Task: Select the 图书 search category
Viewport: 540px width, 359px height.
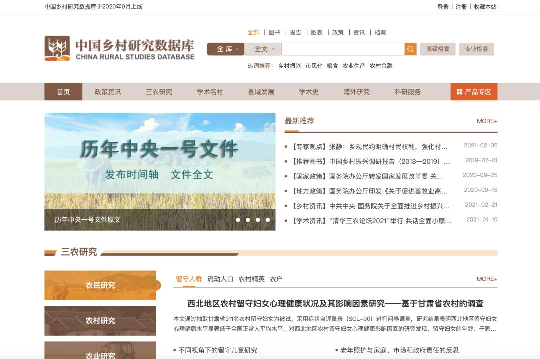Action: (x=274, y=32)
